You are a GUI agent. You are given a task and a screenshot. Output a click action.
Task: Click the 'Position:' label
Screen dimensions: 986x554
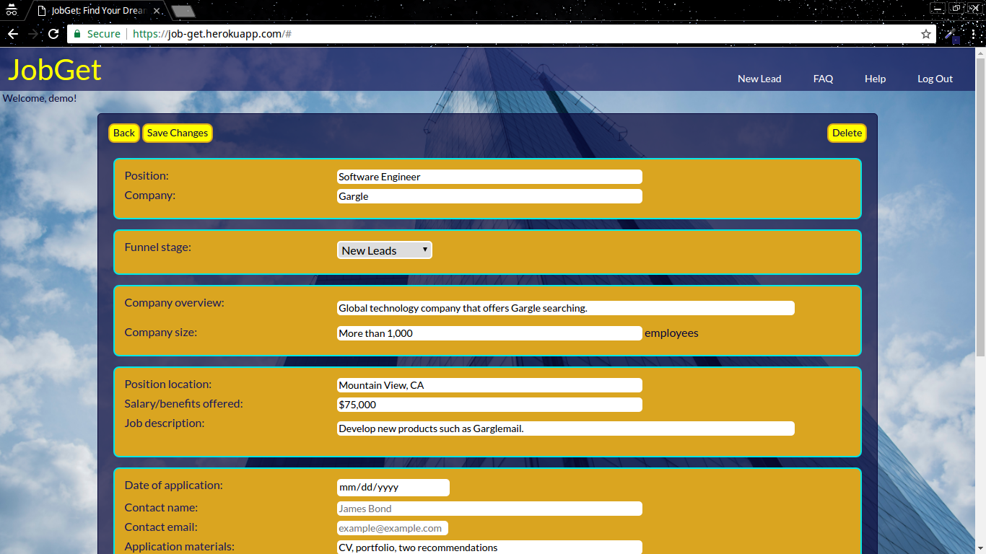coord(147,176)
